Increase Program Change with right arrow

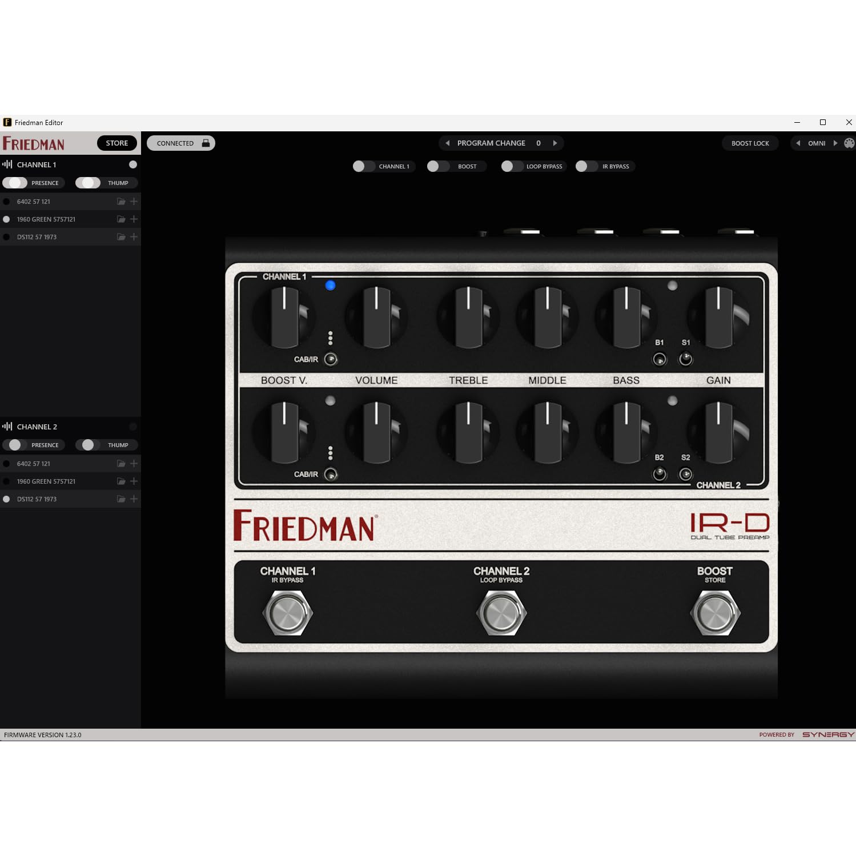[554, 143]
